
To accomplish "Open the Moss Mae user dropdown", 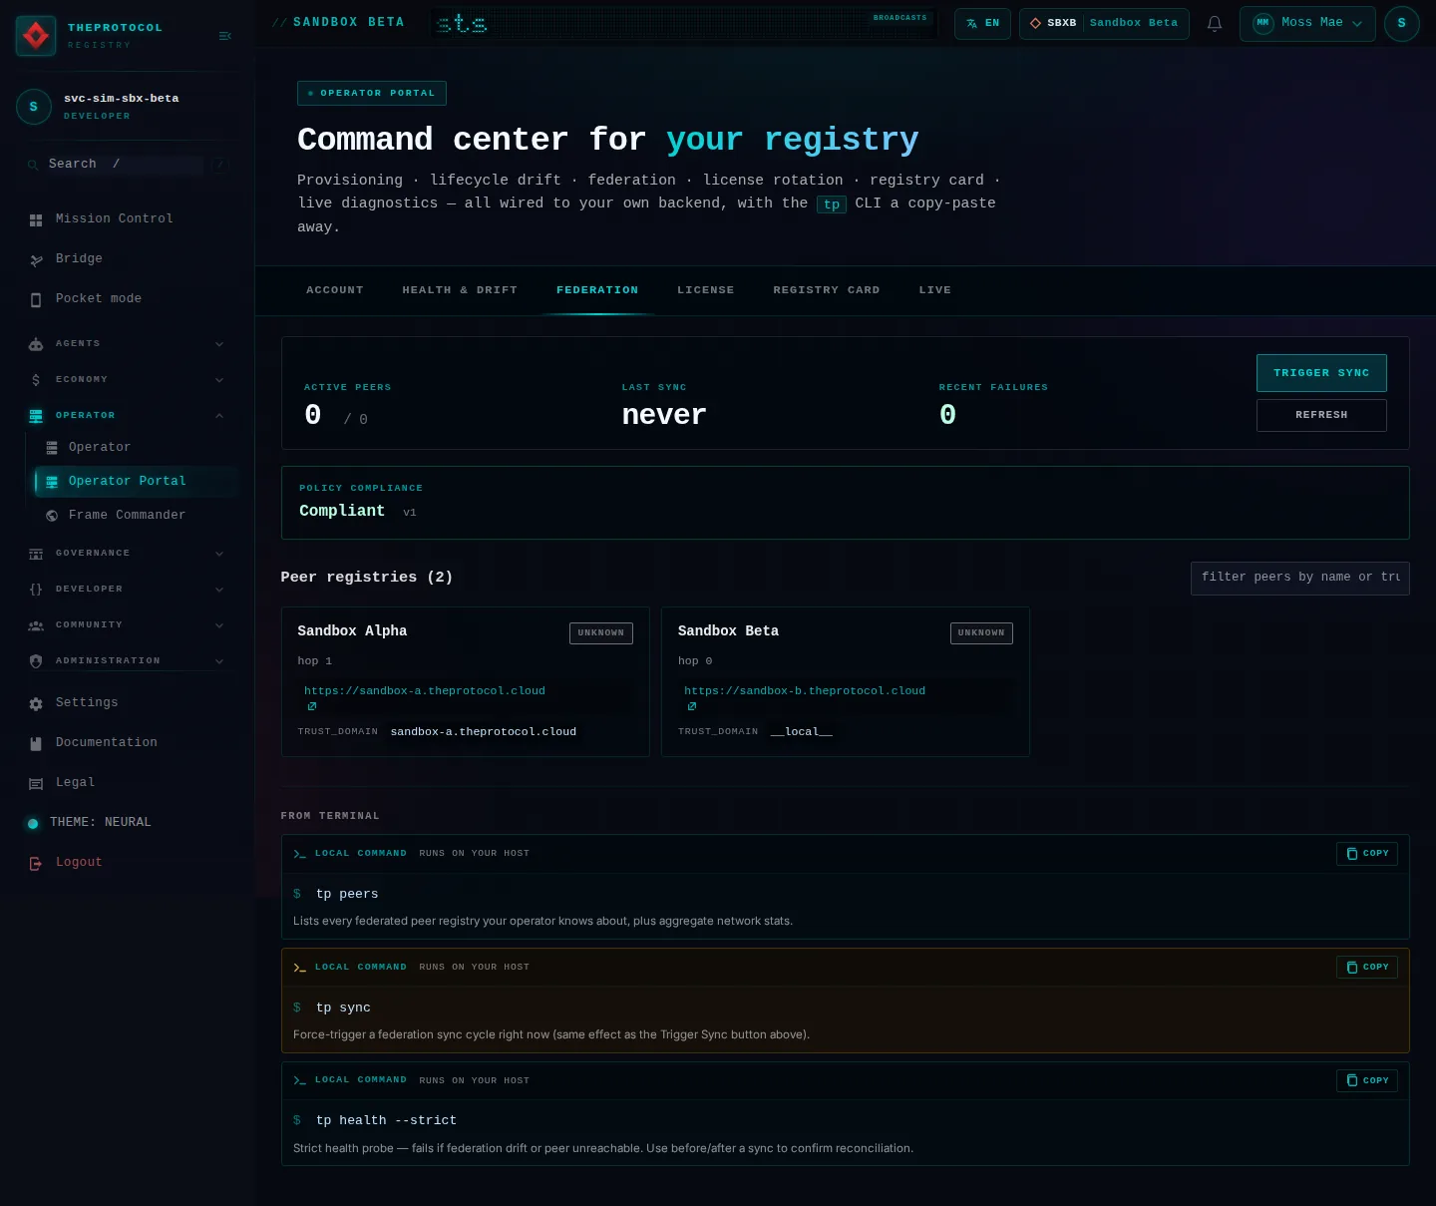I will click(x=1307, y=23).
